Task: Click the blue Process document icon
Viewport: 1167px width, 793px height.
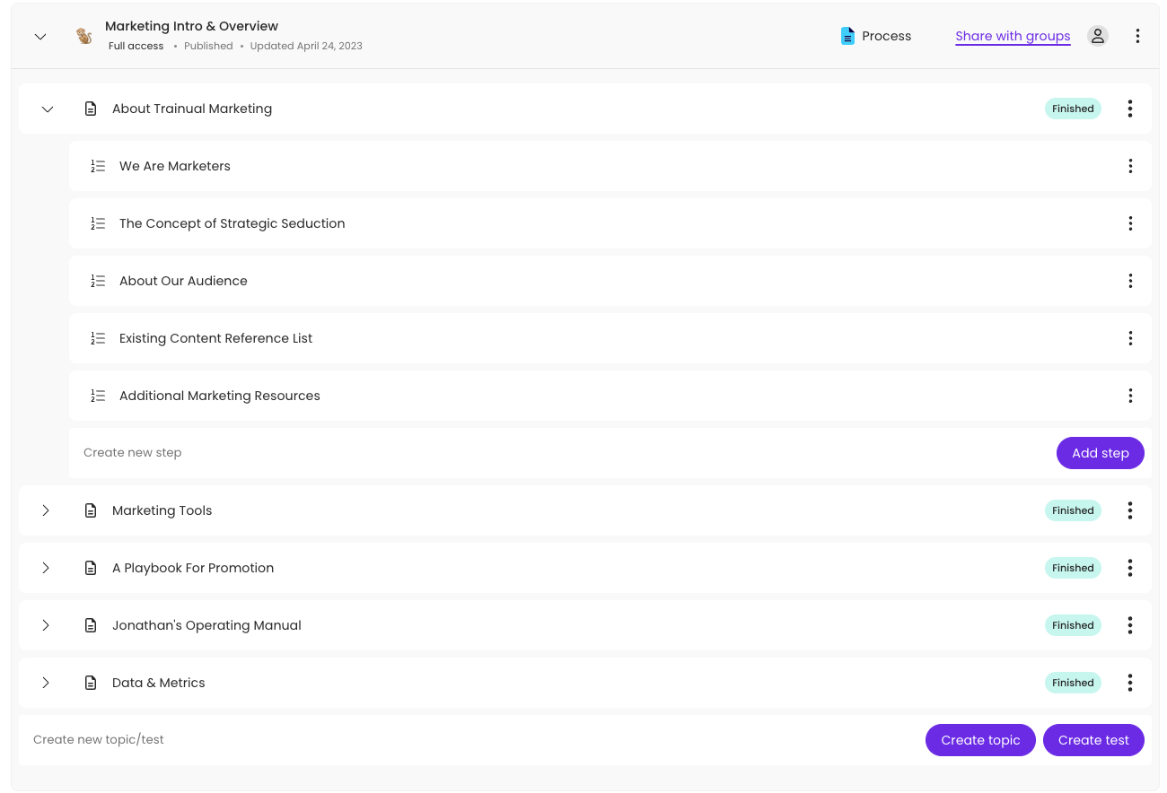Action: tap(847, 36)
